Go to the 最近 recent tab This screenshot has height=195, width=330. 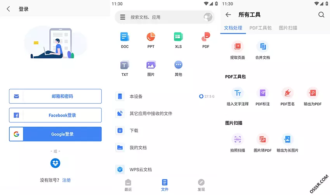(x=128, y=185)
